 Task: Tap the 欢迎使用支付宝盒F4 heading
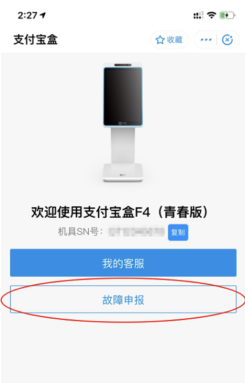click(91, 212)
